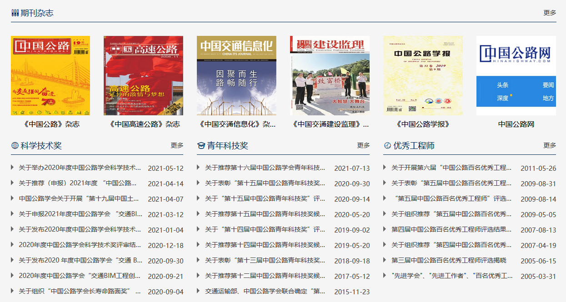Open 关于推荐第十二届中国公路青年科技奖候… article
This screenshot has height=302, width=566.
tap(265, 276)
